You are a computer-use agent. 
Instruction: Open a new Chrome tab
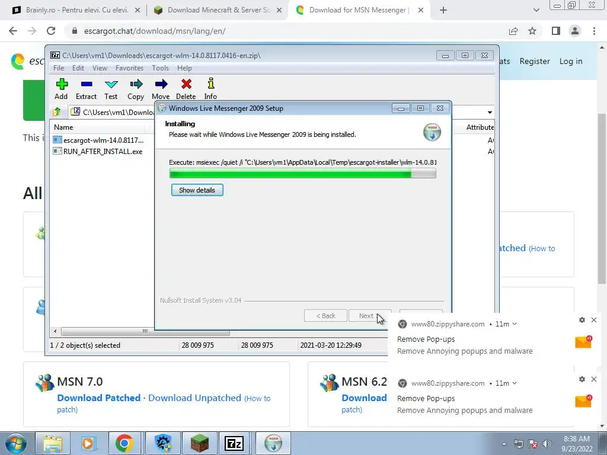(x=443, y=11)
